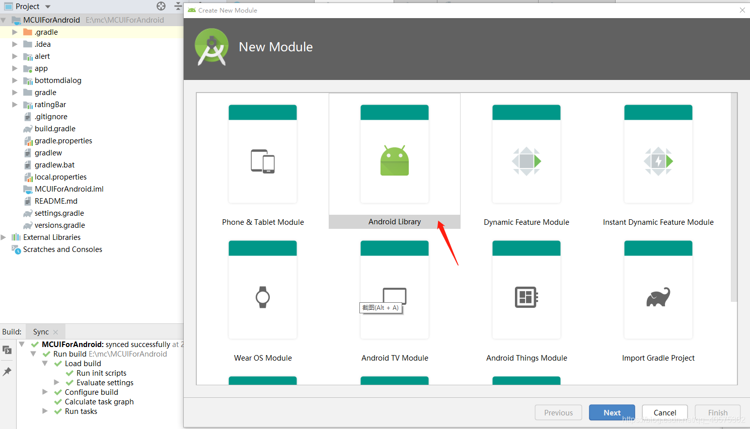Select the Calculate task graph entry
Screen dimensions: 750x429
point(99,402)
